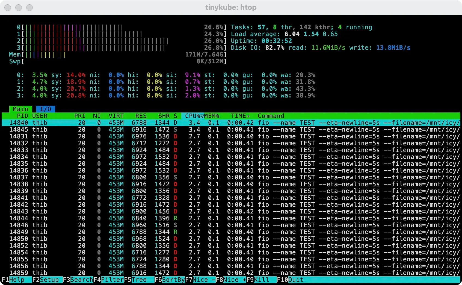Start a process search via F3Search
Screen dimensions: 462x285
click(x=78, y=280)
